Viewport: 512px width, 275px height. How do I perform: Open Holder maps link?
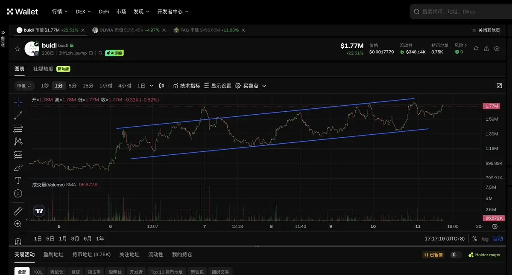point(484,255)
